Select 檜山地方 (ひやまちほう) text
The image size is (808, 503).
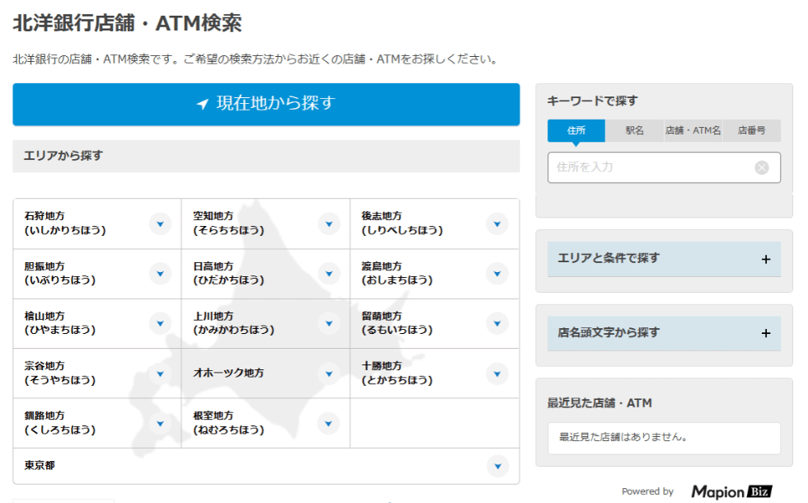tap(59, 323)
